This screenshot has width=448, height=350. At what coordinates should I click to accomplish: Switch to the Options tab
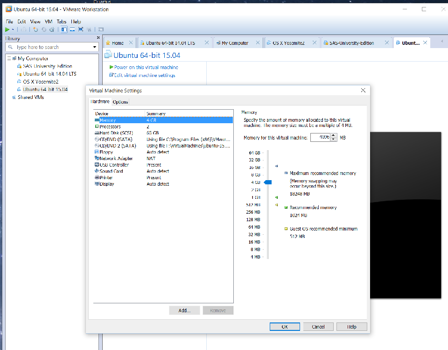tap(120, 102)
